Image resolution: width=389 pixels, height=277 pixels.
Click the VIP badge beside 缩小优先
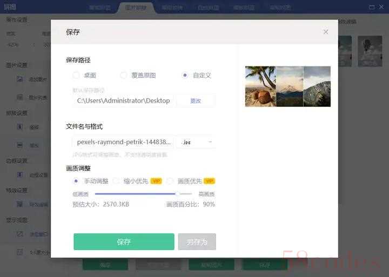click(156, 181)
